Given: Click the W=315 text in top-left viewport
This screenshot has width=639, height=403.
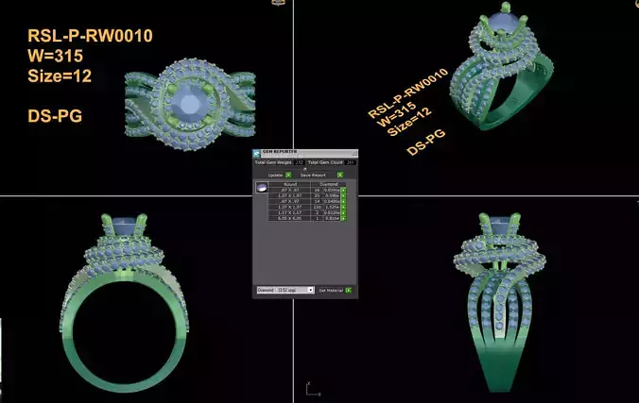Looking at the screenshot, I should coord(55,56).
